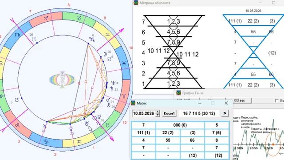Select the South Node glyph marked 6
284x160 pixels.
(17, 100)
